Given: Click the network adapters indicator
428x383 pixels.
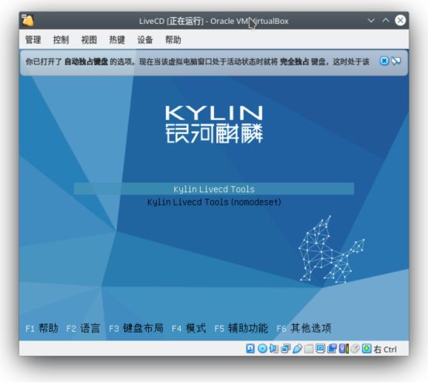Looking at the screenshot, I should point(285,349).
